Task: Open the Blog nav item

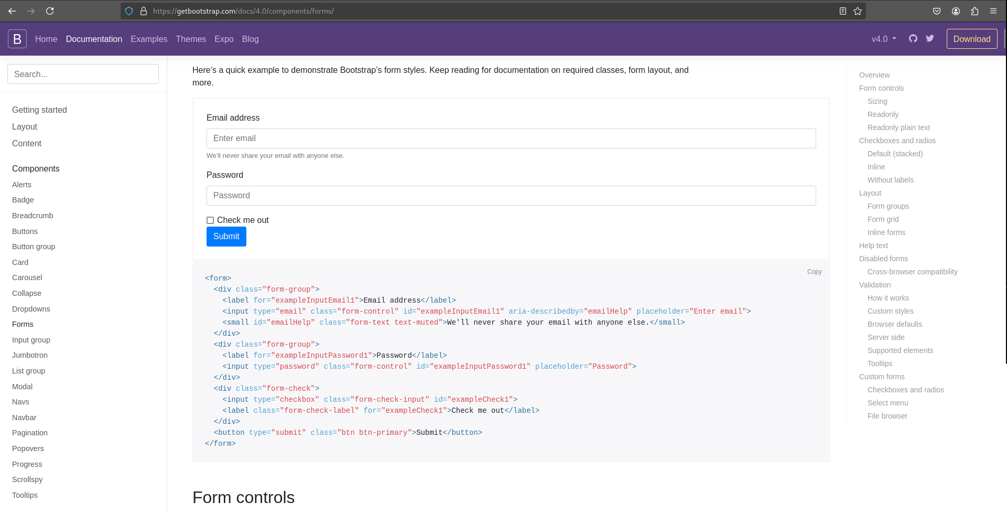Action: [x=251, y=39]
